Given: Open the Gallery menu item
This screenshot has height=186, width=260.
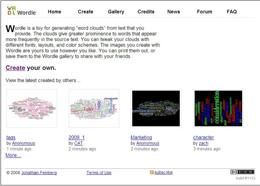Looking at the screenshot, I should coord(116,12).
